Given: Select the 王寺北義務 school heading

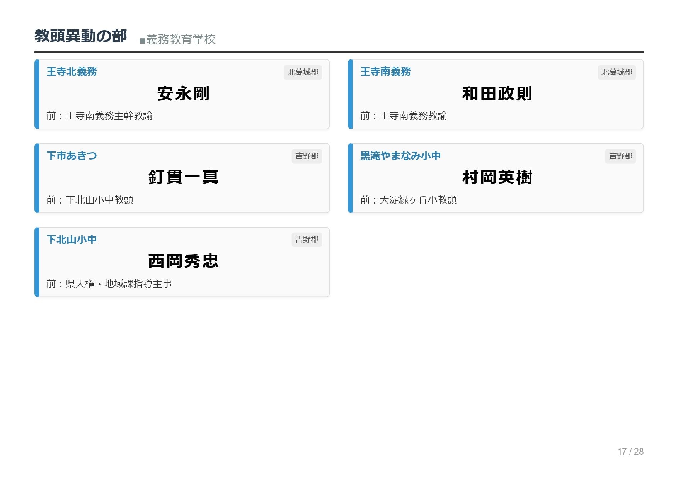Looking at the screenshot, I should point(72,72).
